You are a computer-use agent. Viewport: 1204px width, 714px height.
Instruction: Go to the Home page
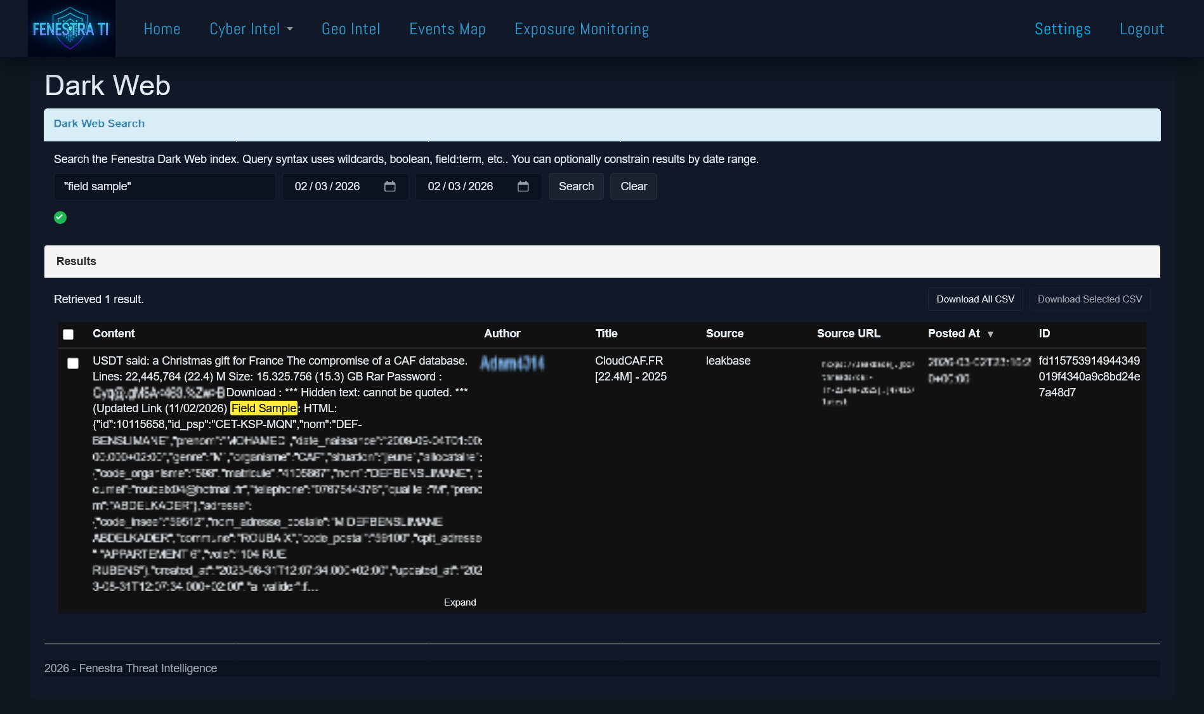point(162,29)
